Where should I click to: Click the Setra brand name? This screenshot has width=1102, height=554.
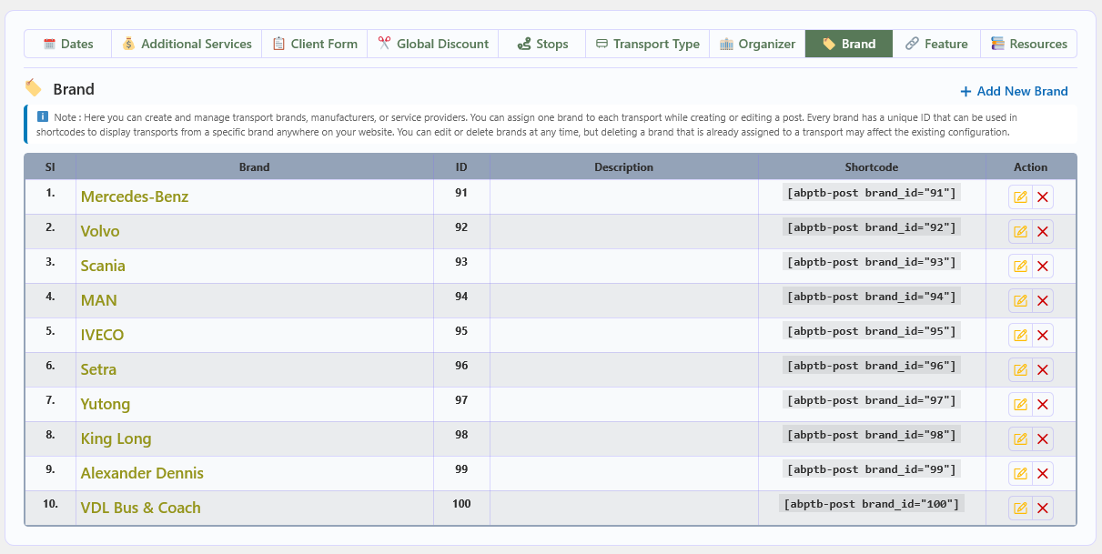pos(98,369)
